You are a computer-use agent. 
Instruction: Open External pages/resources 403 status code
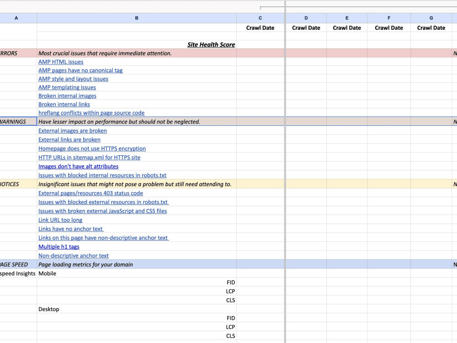(90, 193)
